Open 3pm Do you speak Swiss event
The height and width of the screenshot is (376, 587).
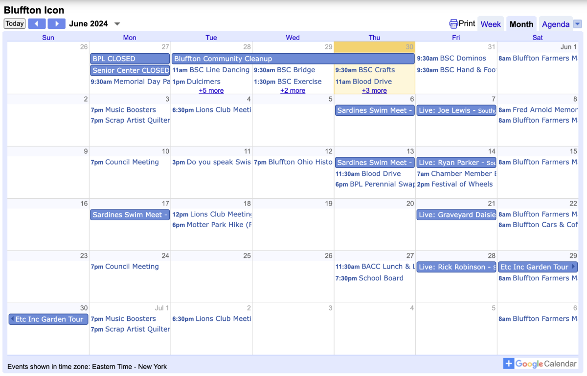tap(211, 162)
